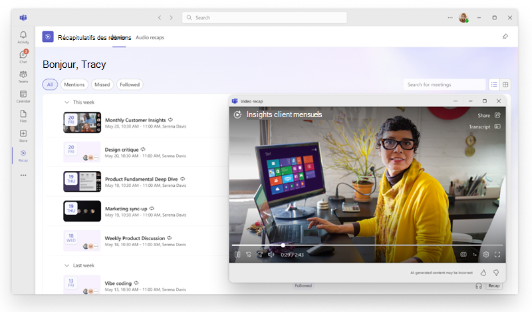Give thumbs up feedback on recap
The height and width of the screenshot is (312, 532).
[x=483, y=273]
